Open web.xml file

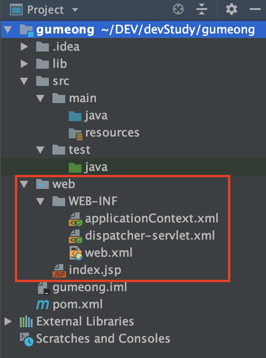click(x=109, y=253)
